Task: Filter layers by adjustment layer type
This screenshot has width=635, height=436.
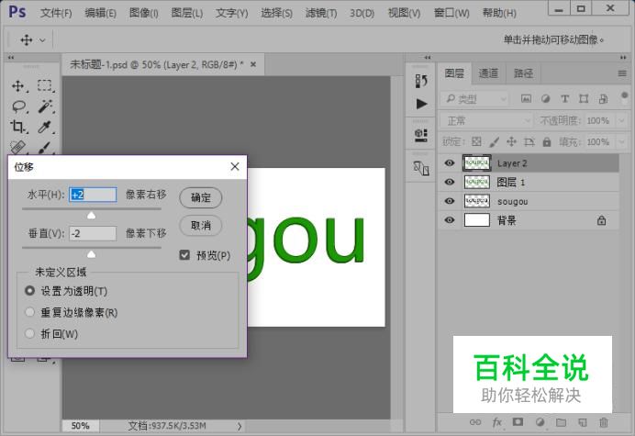Action: coord(545,98)
